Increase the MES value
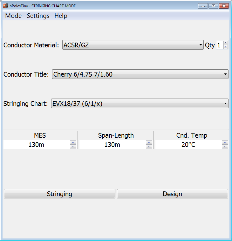 click(x=73, y=142)
